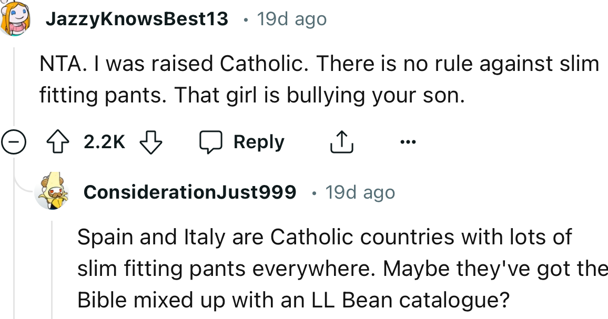
Task: Click the 2.2K vote count
Action: [104, 141]
